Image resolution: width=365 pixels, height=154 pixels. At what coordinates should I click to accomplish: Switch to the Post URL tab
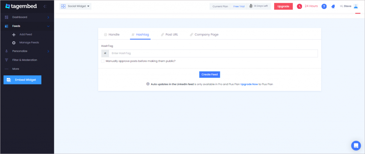(x=169, y=34)
